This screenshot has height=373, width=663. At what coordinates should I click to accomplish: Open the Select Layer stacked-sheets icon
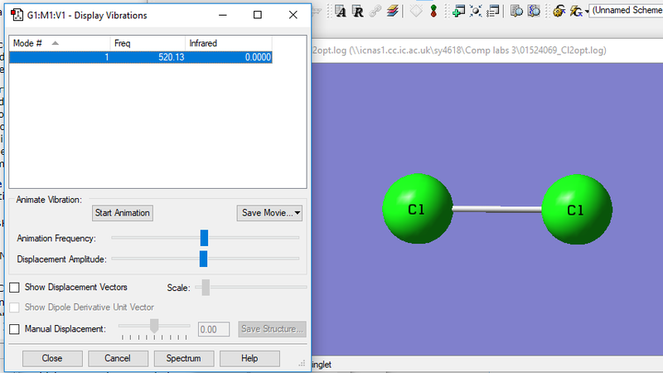click(392, 11)
